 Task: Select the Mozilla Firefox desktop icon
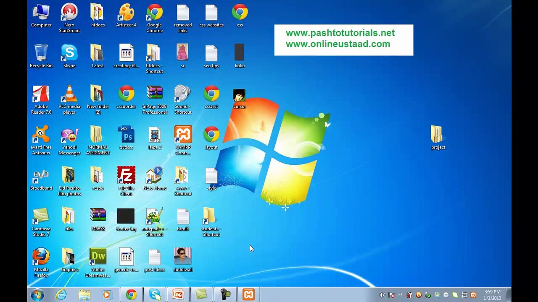pos(41,262)
